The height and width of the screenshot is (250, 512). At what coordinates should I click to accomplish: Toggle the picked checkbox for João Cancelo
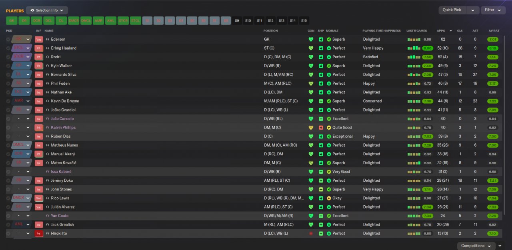pyautogui.click(x=8, y=119)
